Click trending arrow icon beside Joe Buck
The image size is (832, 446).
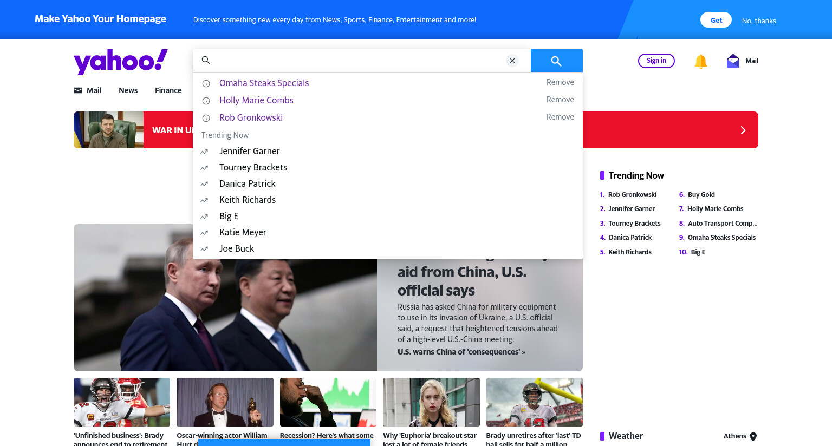204,249
